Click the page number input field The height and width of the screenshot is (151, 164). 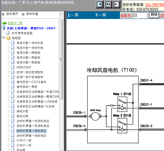140,15
